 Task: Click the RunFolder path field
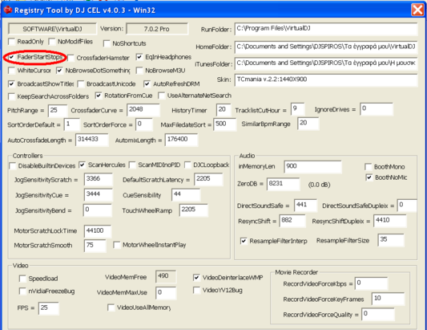[326, 29]
